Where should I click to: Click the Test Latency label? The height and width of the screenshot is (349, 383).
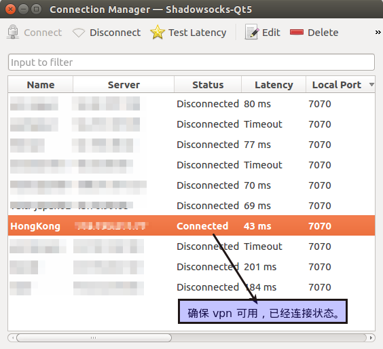(198, 33)
